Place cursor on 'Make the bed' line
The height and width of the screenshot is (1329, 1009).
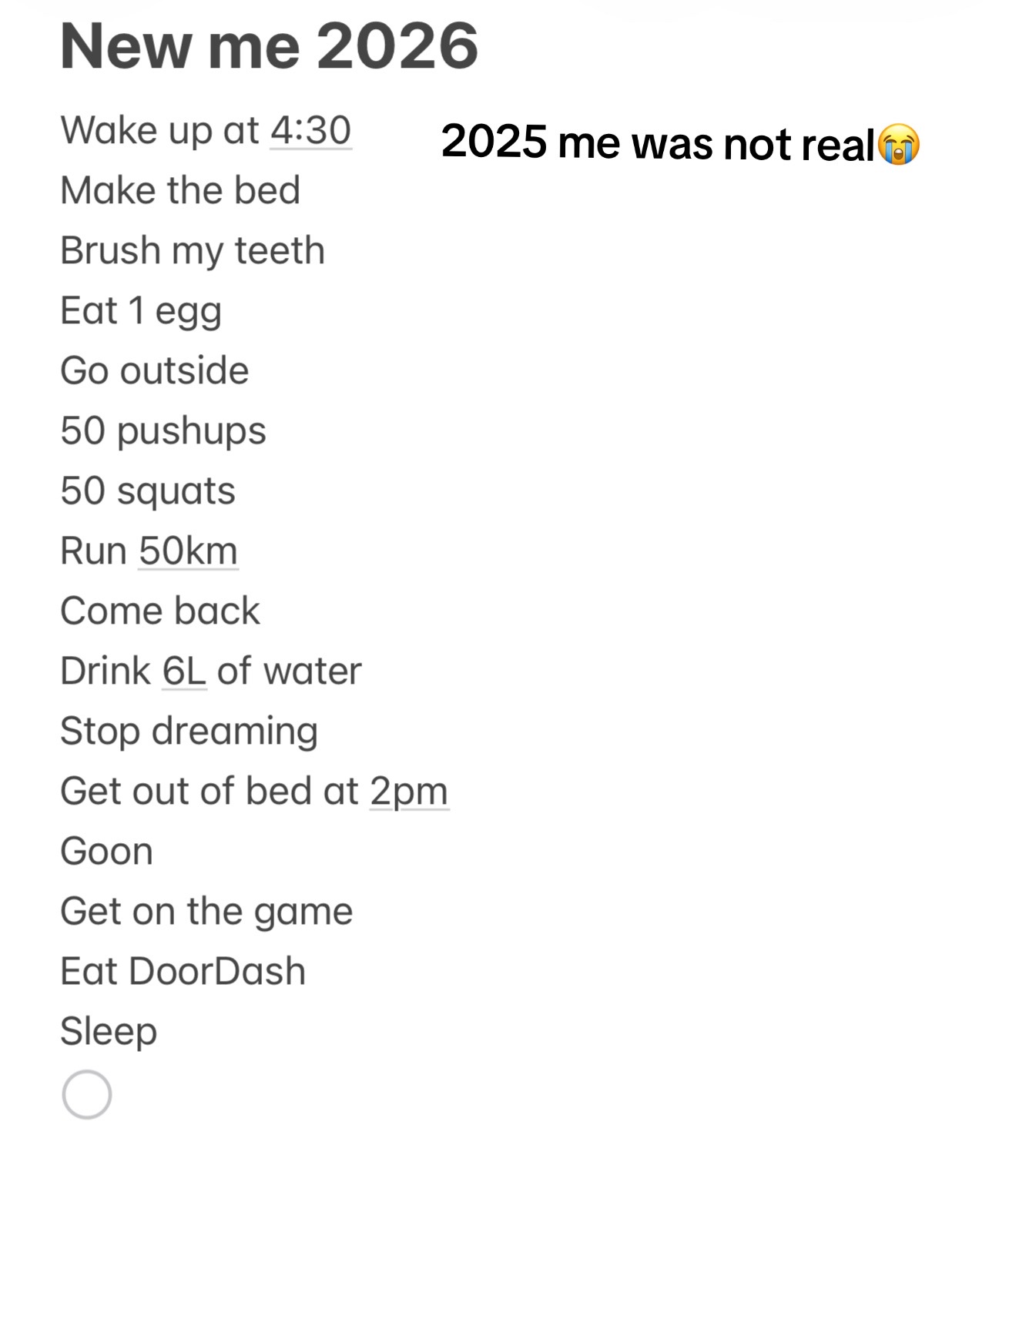[x=180, y=190]
